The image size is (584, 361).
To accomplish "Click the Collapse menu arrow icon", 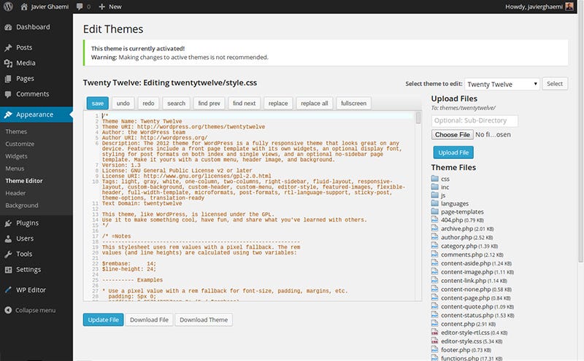I will 8,310.
